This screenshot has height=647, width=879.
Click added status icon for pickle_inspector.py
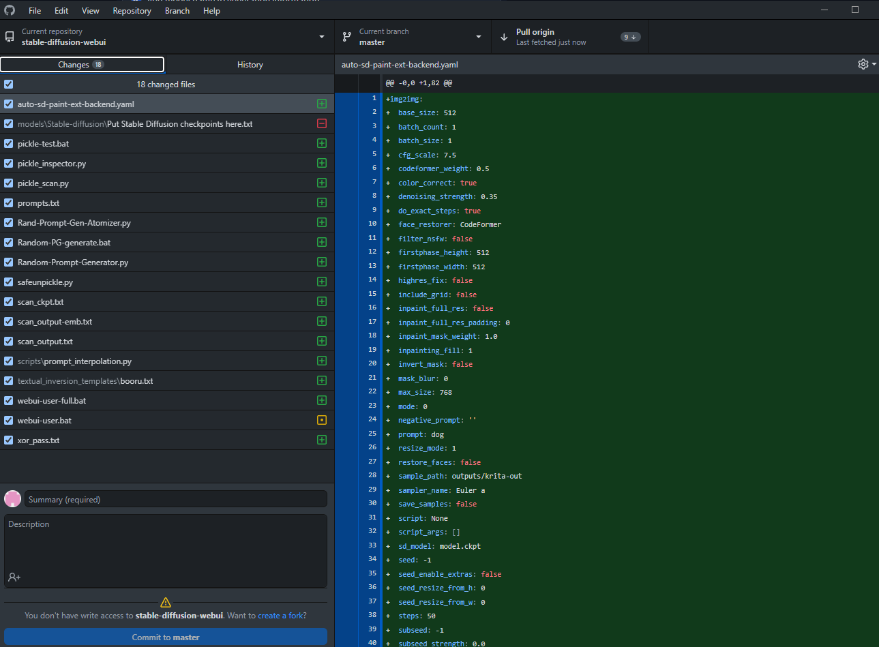(322, 164)
